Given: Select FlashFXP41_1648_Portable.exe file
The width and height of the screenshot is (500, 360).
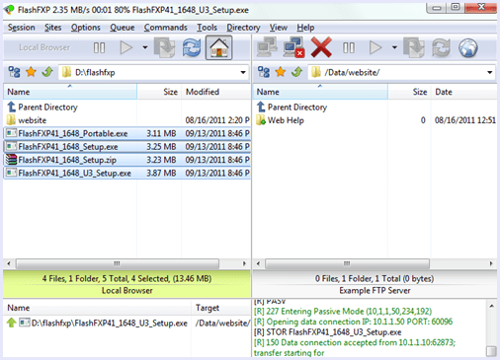Looking at the screenshot, I should (127, 133).
